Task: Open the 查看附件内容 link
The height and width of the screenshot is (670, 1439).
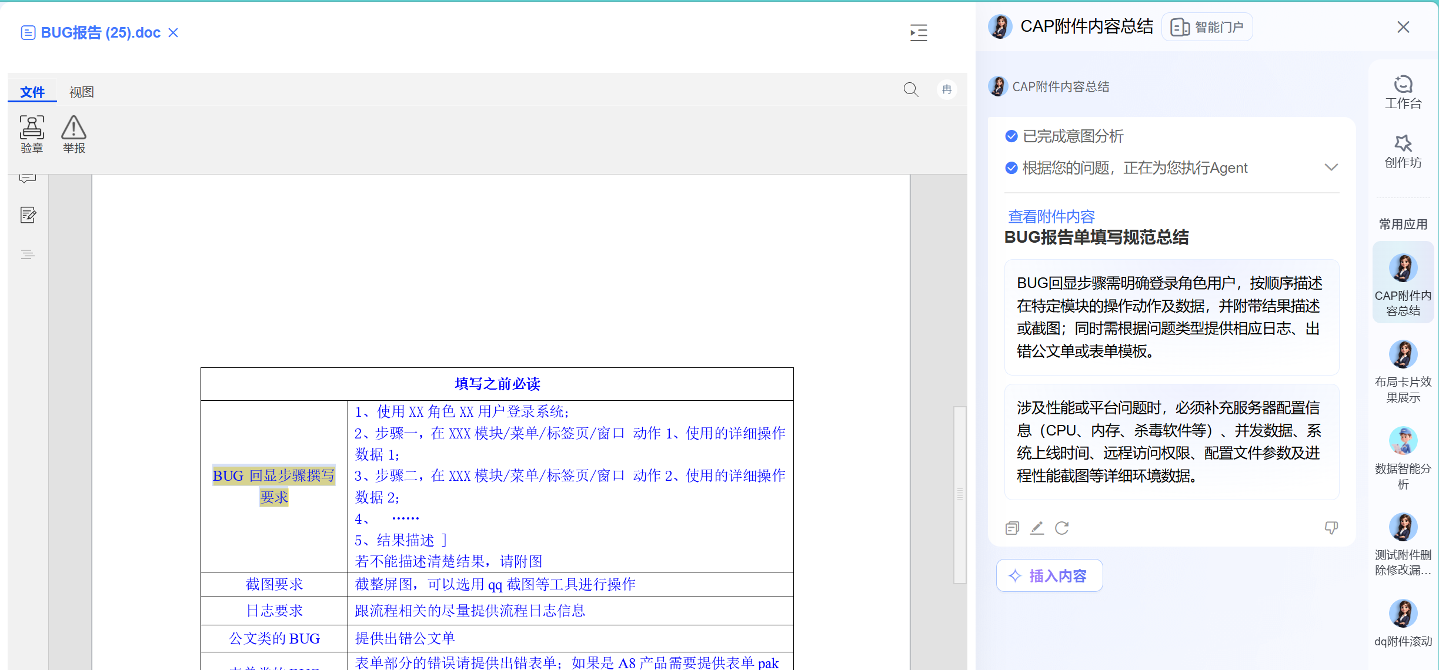Action: 1051,216
